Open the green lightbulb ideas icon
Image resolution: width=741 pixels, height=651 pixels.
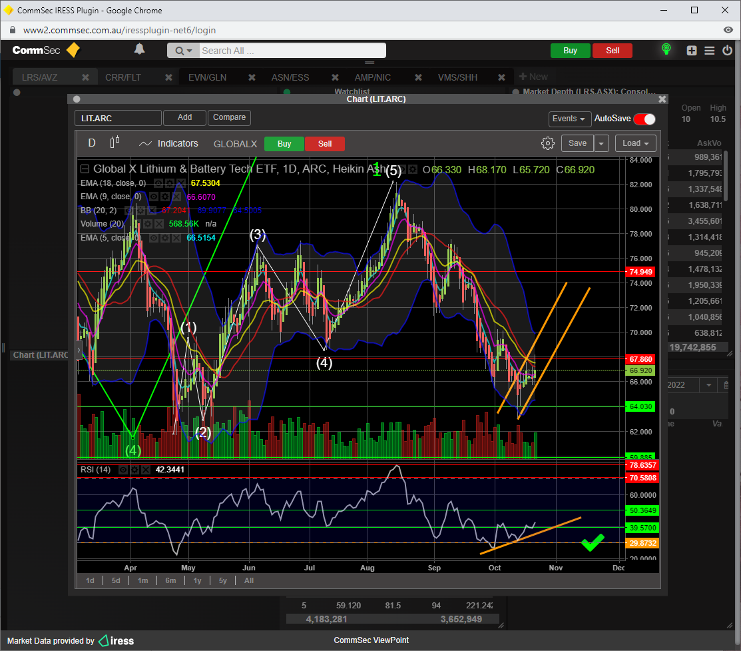666,49
